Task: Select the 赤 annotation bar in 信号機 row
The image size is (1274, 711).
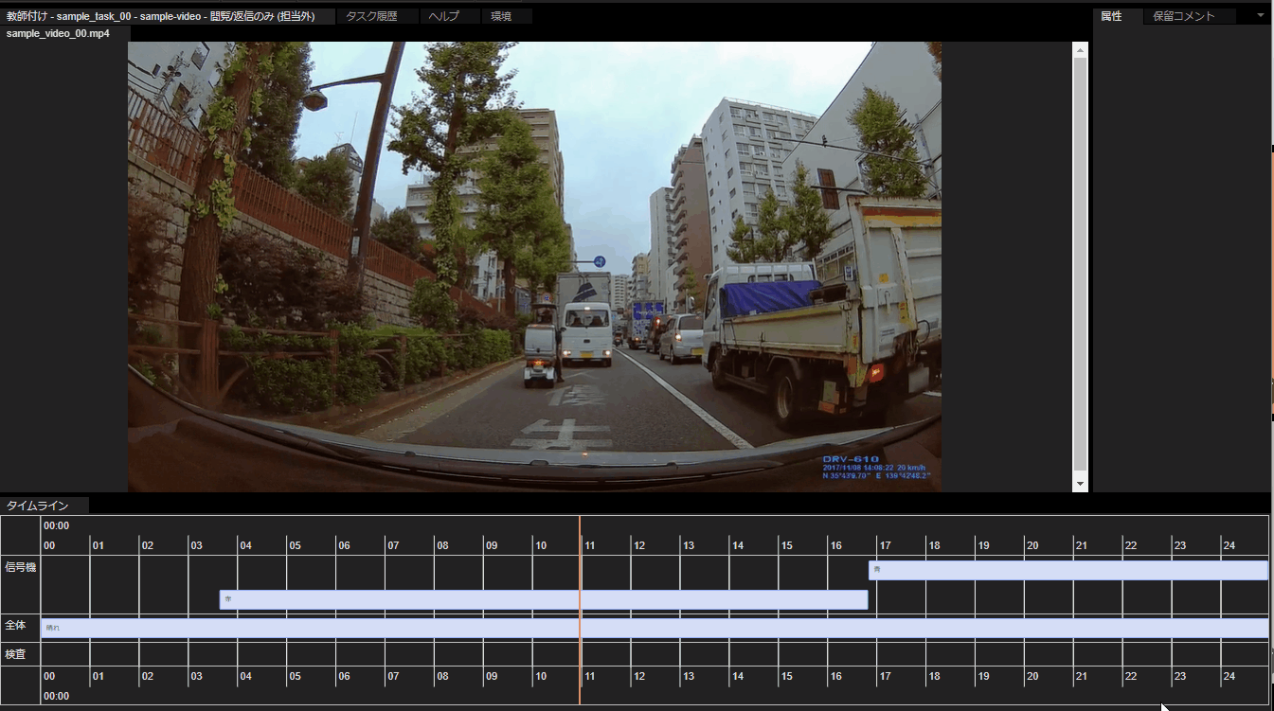Action: click(x=544, y=599)
